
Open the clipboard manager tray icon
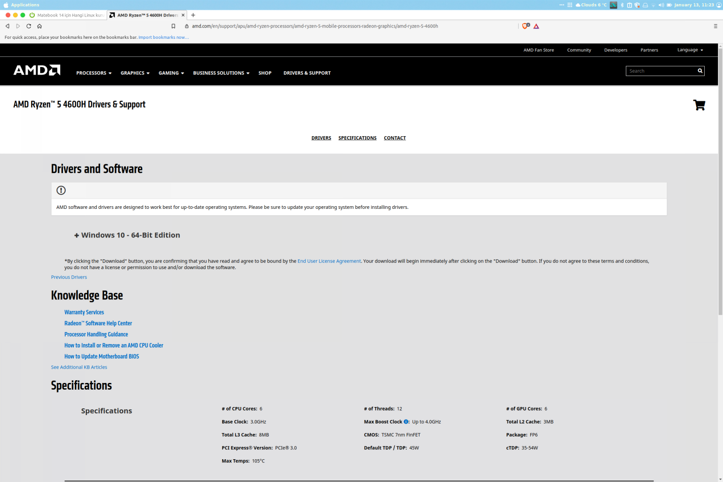coord(629,5)
